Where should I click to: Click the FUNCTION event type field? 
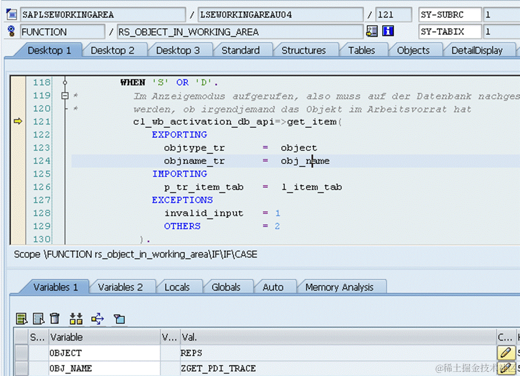[63, 32]
